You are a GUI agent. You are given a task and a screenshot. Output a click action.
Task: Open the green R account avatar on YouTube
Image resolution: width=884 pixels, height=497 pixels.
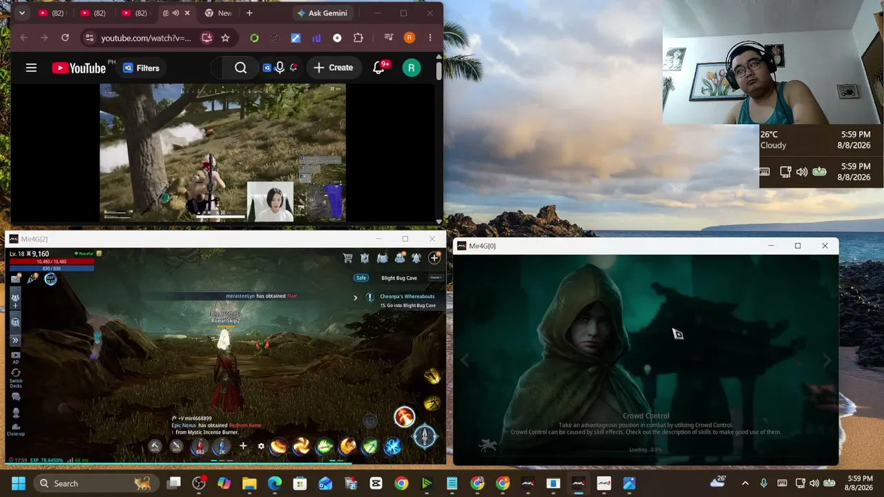click(411, 68)
